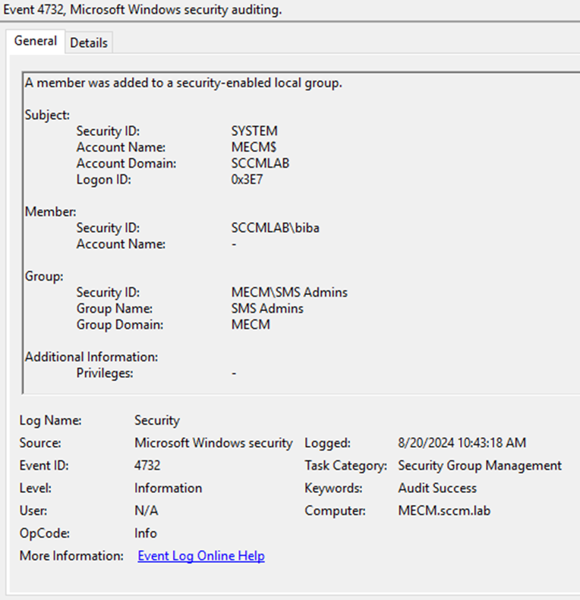
Task: Click the User value N/A
Action: click(x=147, y=510)
